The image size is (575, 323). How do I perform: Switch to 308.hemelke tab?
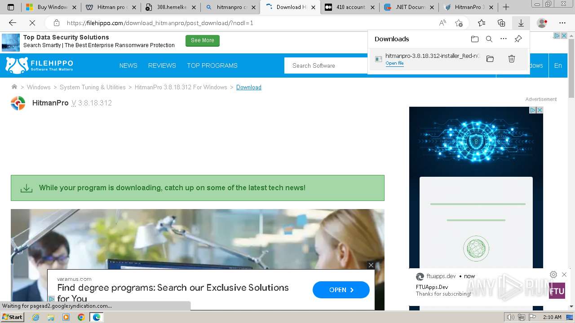pyautogui.click(x=170, y=7)
